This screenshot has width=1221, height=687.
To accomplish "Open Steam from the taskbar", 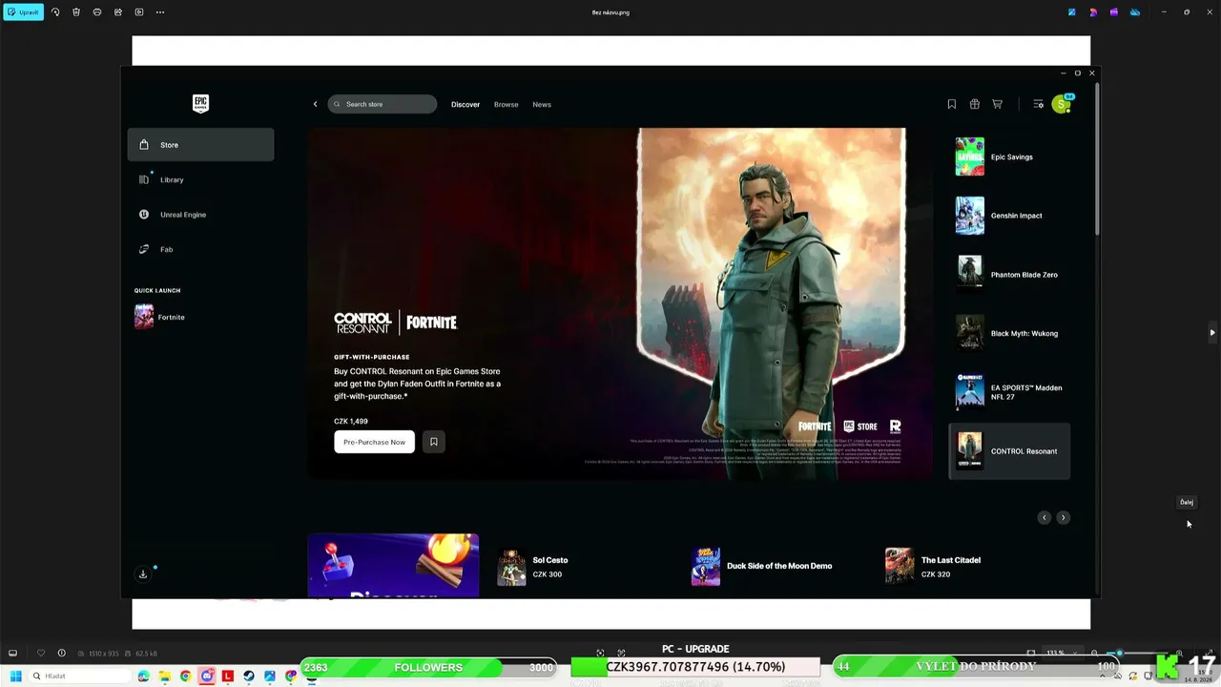I will [249, 677].
